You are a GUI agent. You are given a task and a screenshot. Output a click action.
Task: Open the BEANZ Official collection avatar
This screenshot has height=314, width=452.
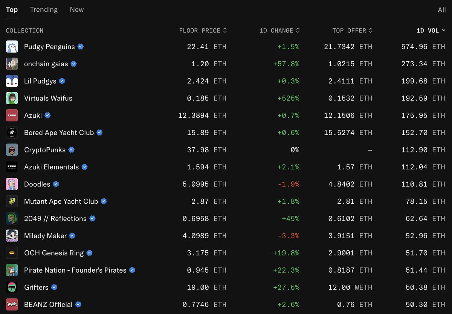pos(12,305)
